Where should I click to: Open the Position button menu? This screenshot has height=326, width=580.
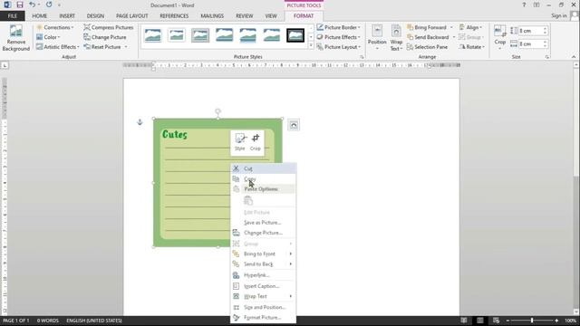(377, 38)
